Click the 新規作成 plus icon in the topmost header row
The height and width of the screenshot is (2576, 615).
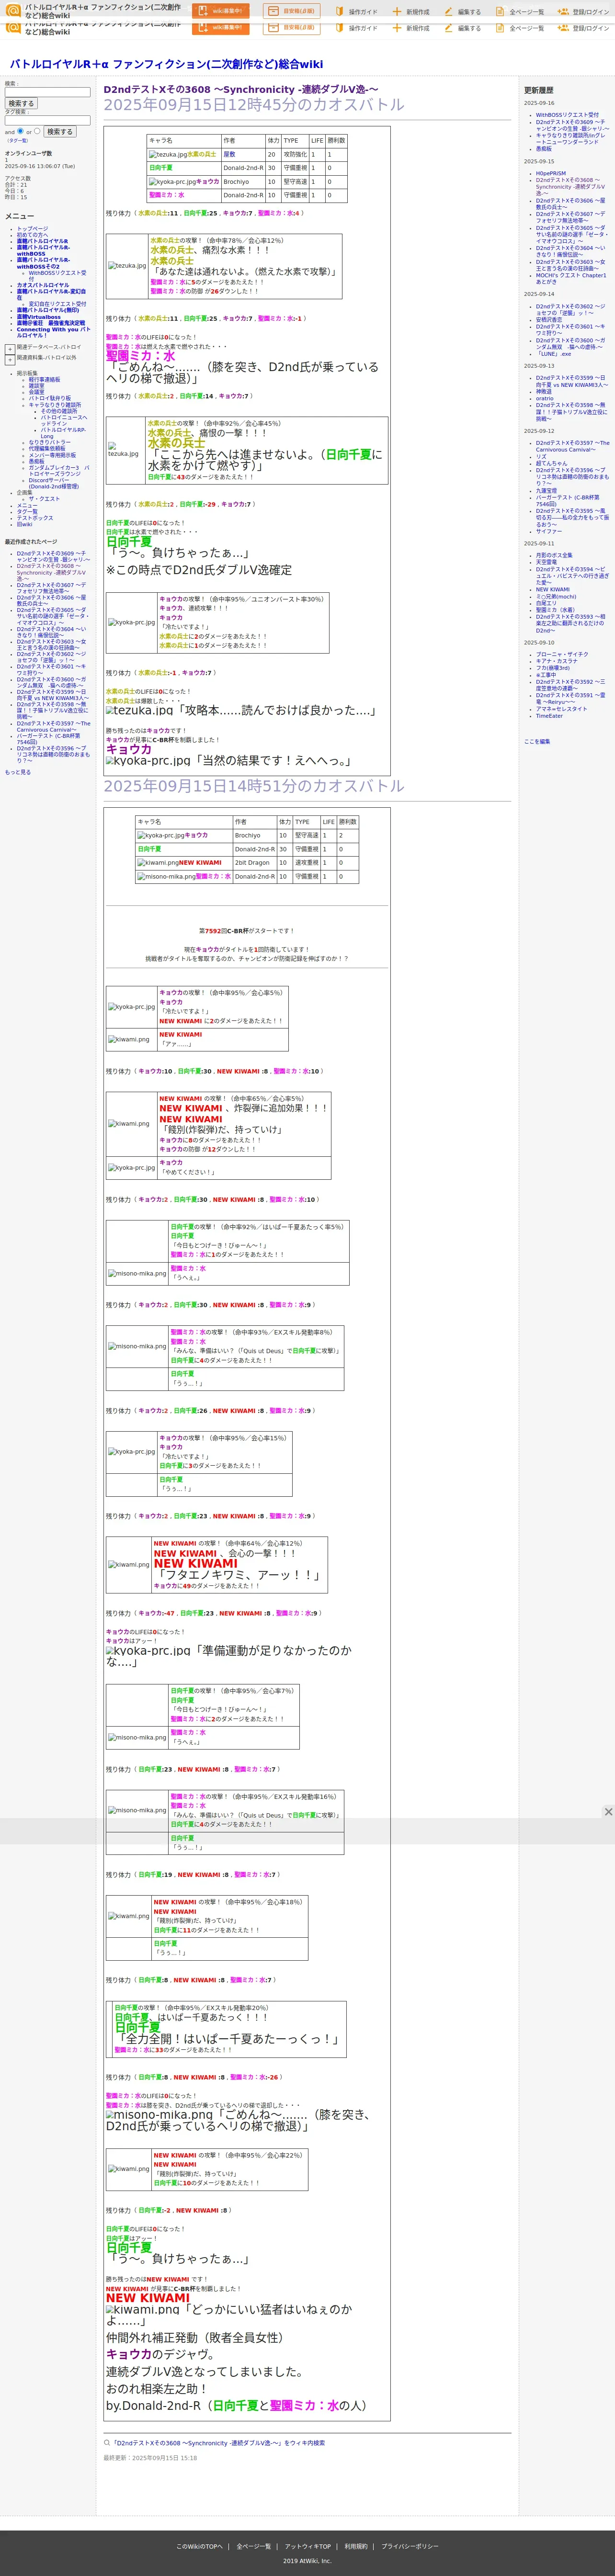click(397, 12)
